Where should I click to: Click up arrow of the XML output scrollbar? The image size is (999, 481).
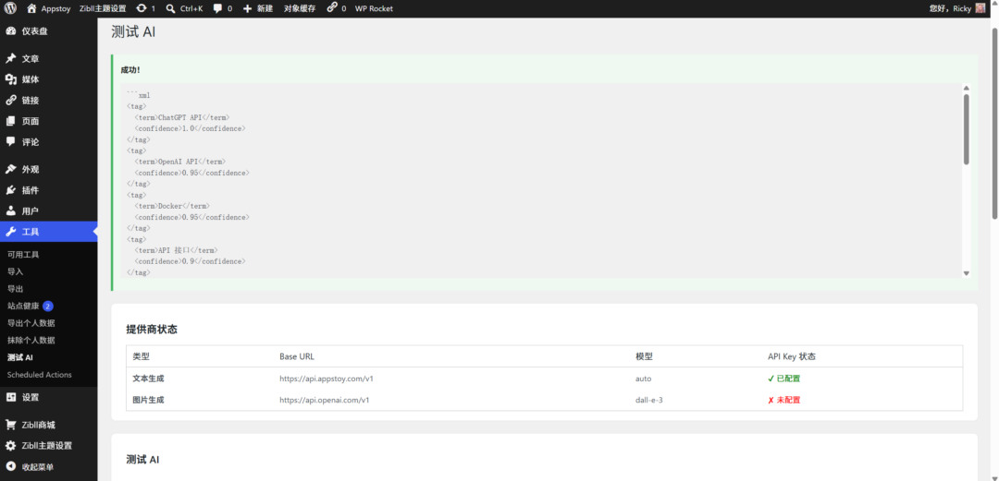click(x=966, y=88)
